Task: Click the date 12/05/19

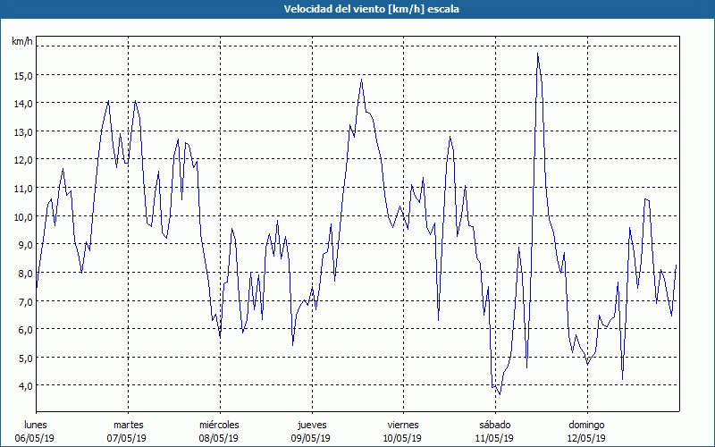Action: click(586, 438)
